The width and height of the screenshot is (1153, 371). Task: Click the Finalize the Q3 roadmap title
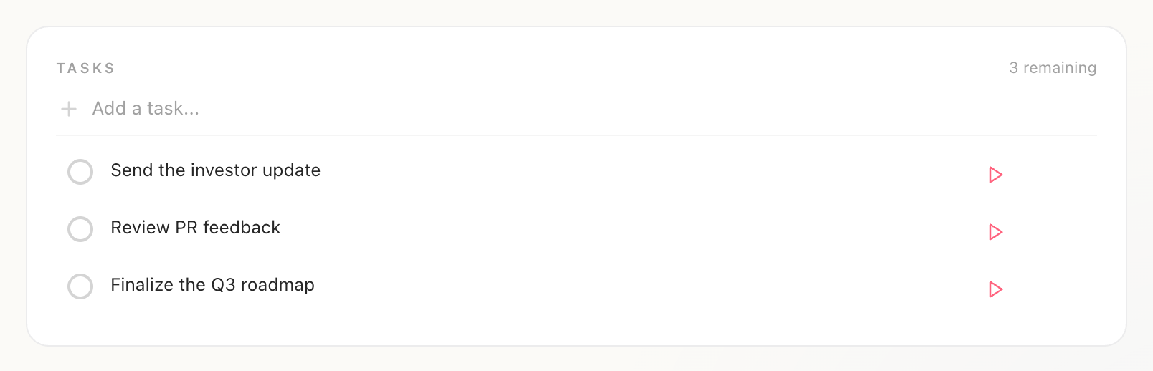(212, 285)
